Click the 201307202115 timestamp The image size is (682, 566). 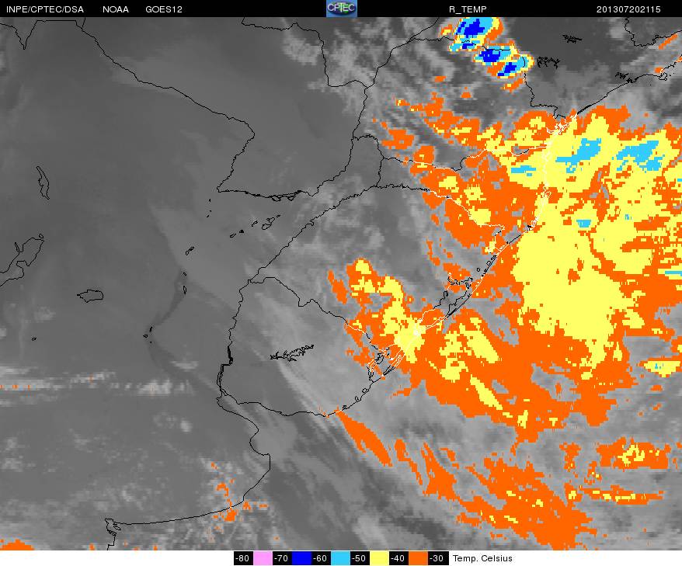click(x=628, y=9)
